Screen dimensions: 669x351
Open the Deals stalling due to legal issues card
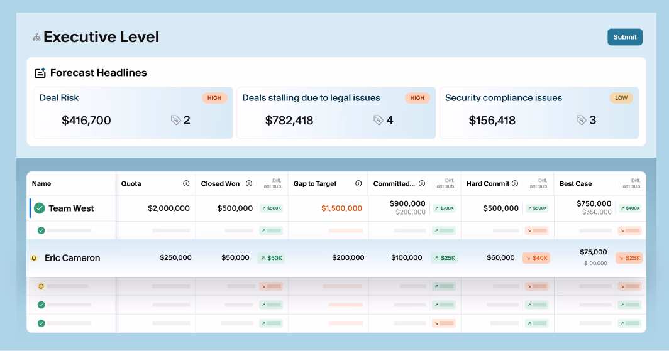(336, 112)
